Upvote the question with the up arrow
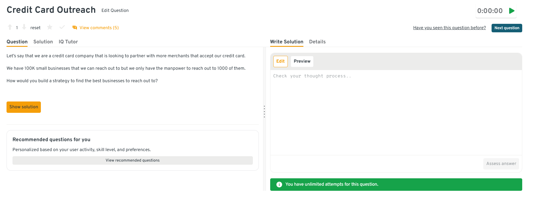The width and height of the screenshot is (533, 199). click(x=10, y=27)
